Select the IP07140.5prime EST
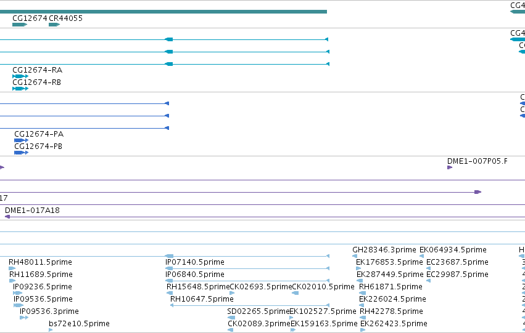This screenshot has height=333, width=525. pos(247,268)
